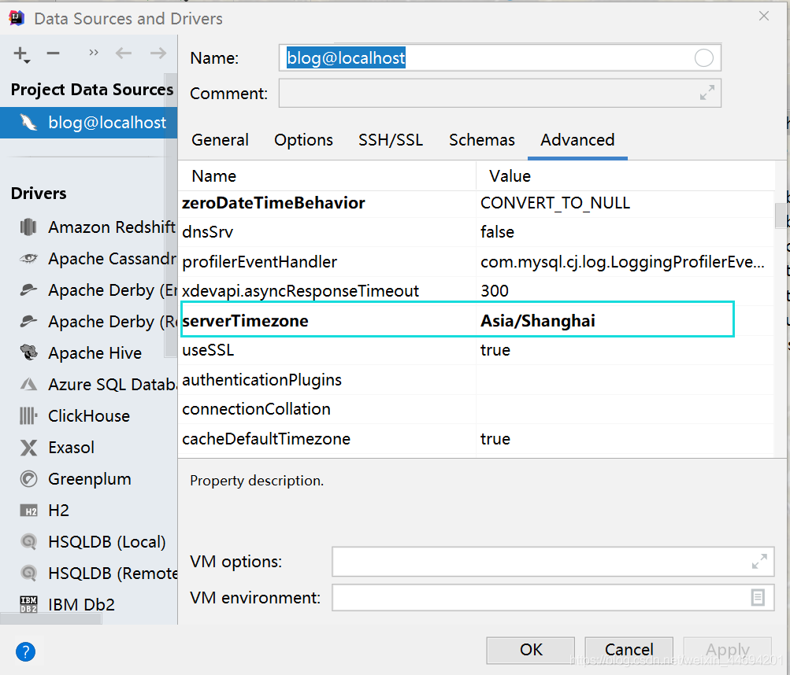Switch to the SSH/SSL tab
Screen dimensions: 790x675
pos(391,139)
